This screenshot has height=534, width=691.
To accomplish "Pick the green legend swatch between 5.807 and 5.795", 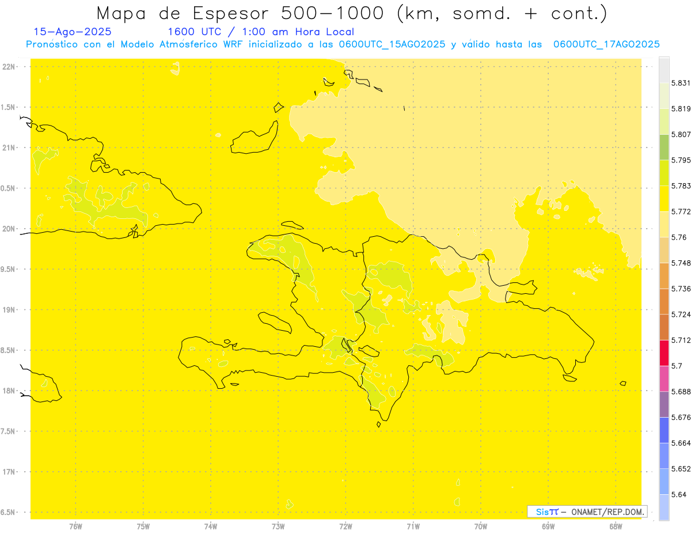I will click(x=664, y=147).
